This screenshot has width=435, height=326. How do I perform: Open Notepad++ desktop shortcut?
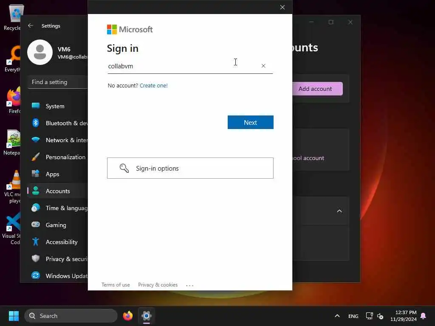click(12, 142)
